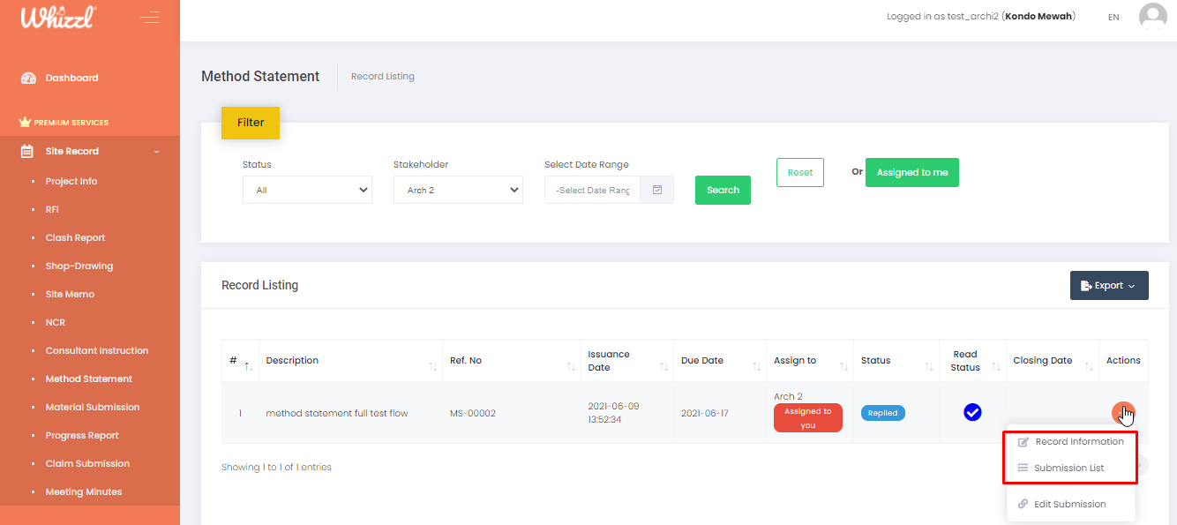Select Record Information from actions menu

[x=1078, y=441]
